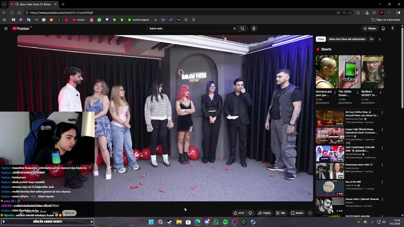
Task: Go to browser home page
Action: (19, 13)
